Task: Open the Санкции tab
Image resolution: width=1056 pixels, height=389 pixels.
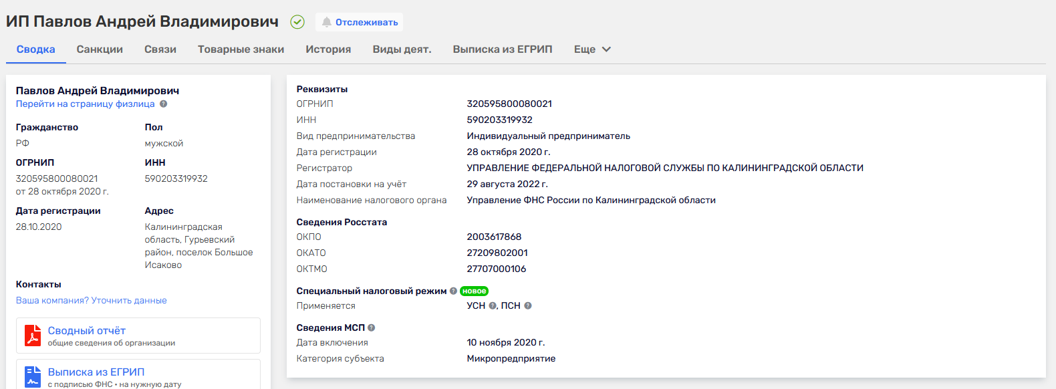Action: tap(100, 49)
